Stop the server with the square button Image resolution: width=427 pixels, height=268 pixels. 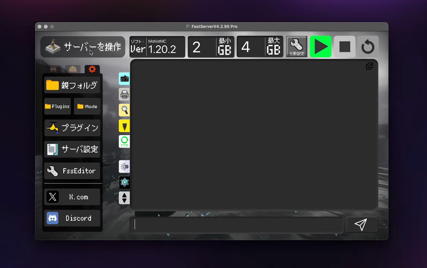click(344, 46)
